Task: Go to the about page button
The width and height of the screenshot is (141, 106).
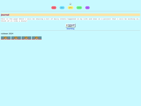Action: [x=62, y=8]
